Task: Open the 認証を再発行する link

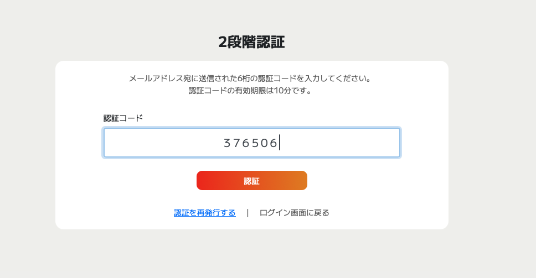Action: tap(204, 213)
